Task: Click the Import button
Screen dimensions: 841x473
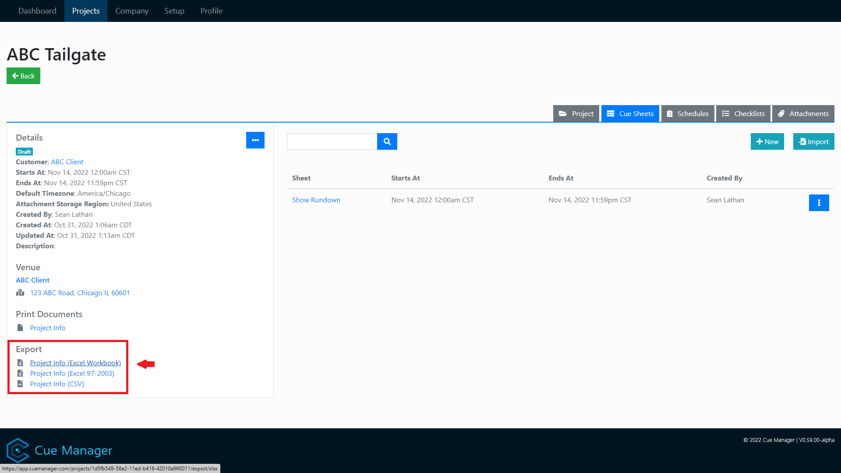Action: pyautogui.click(x=813, y=141)
